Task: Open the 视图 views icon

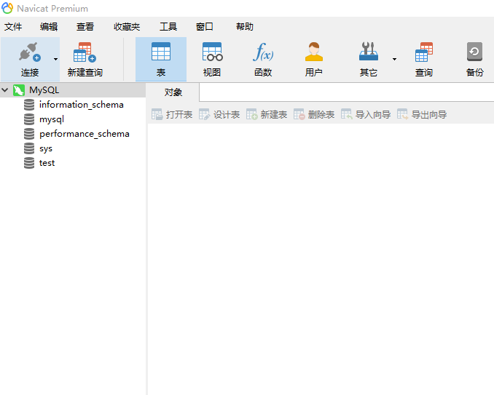Action: [x=212, y=52]
